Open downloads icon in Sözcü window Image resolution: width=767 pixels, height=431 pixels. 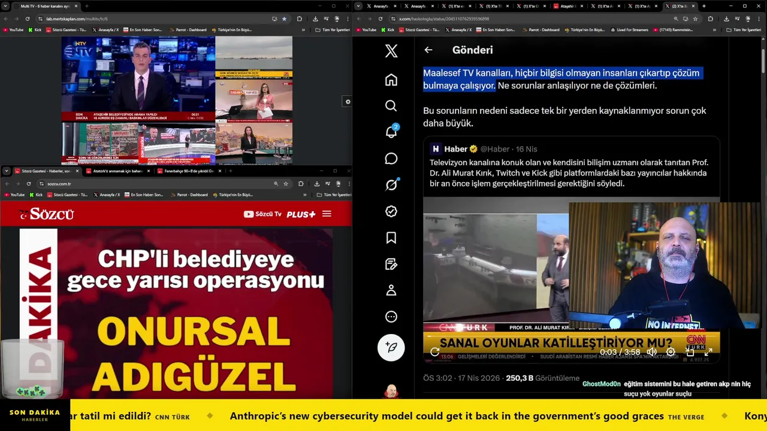coord(316,184)
